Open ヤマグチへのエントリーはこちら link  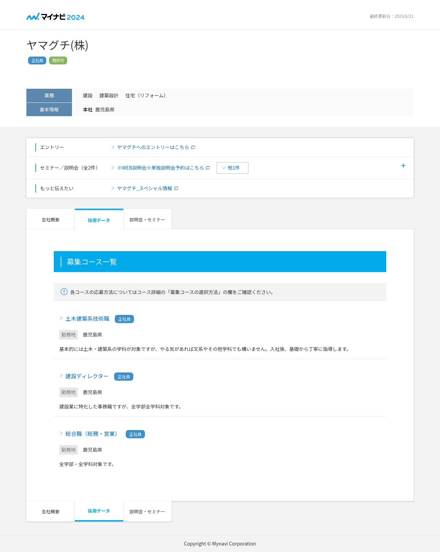pos(153,147)
